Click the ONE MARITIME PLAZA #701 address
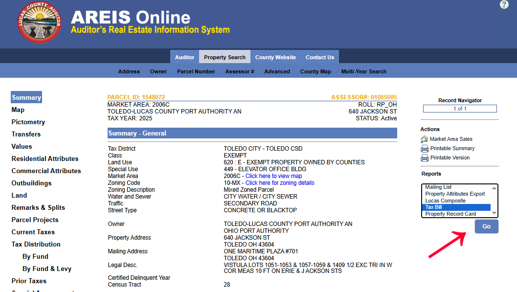This screenshot has height=292, width=517. (261, 251)
